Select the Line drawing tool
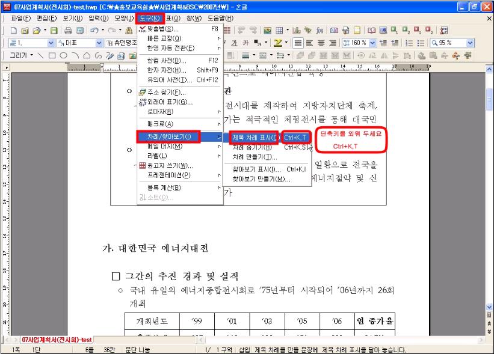Viewport: 494px width, 354px height. [x=40, y=56]
